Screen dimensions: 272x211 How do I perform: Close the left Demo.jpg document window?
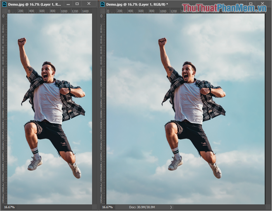click(x=89, y=3)
